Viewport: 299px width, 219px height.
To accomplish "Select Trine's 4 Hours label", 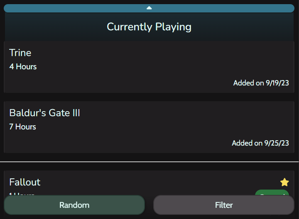I will tap(23, 67).
